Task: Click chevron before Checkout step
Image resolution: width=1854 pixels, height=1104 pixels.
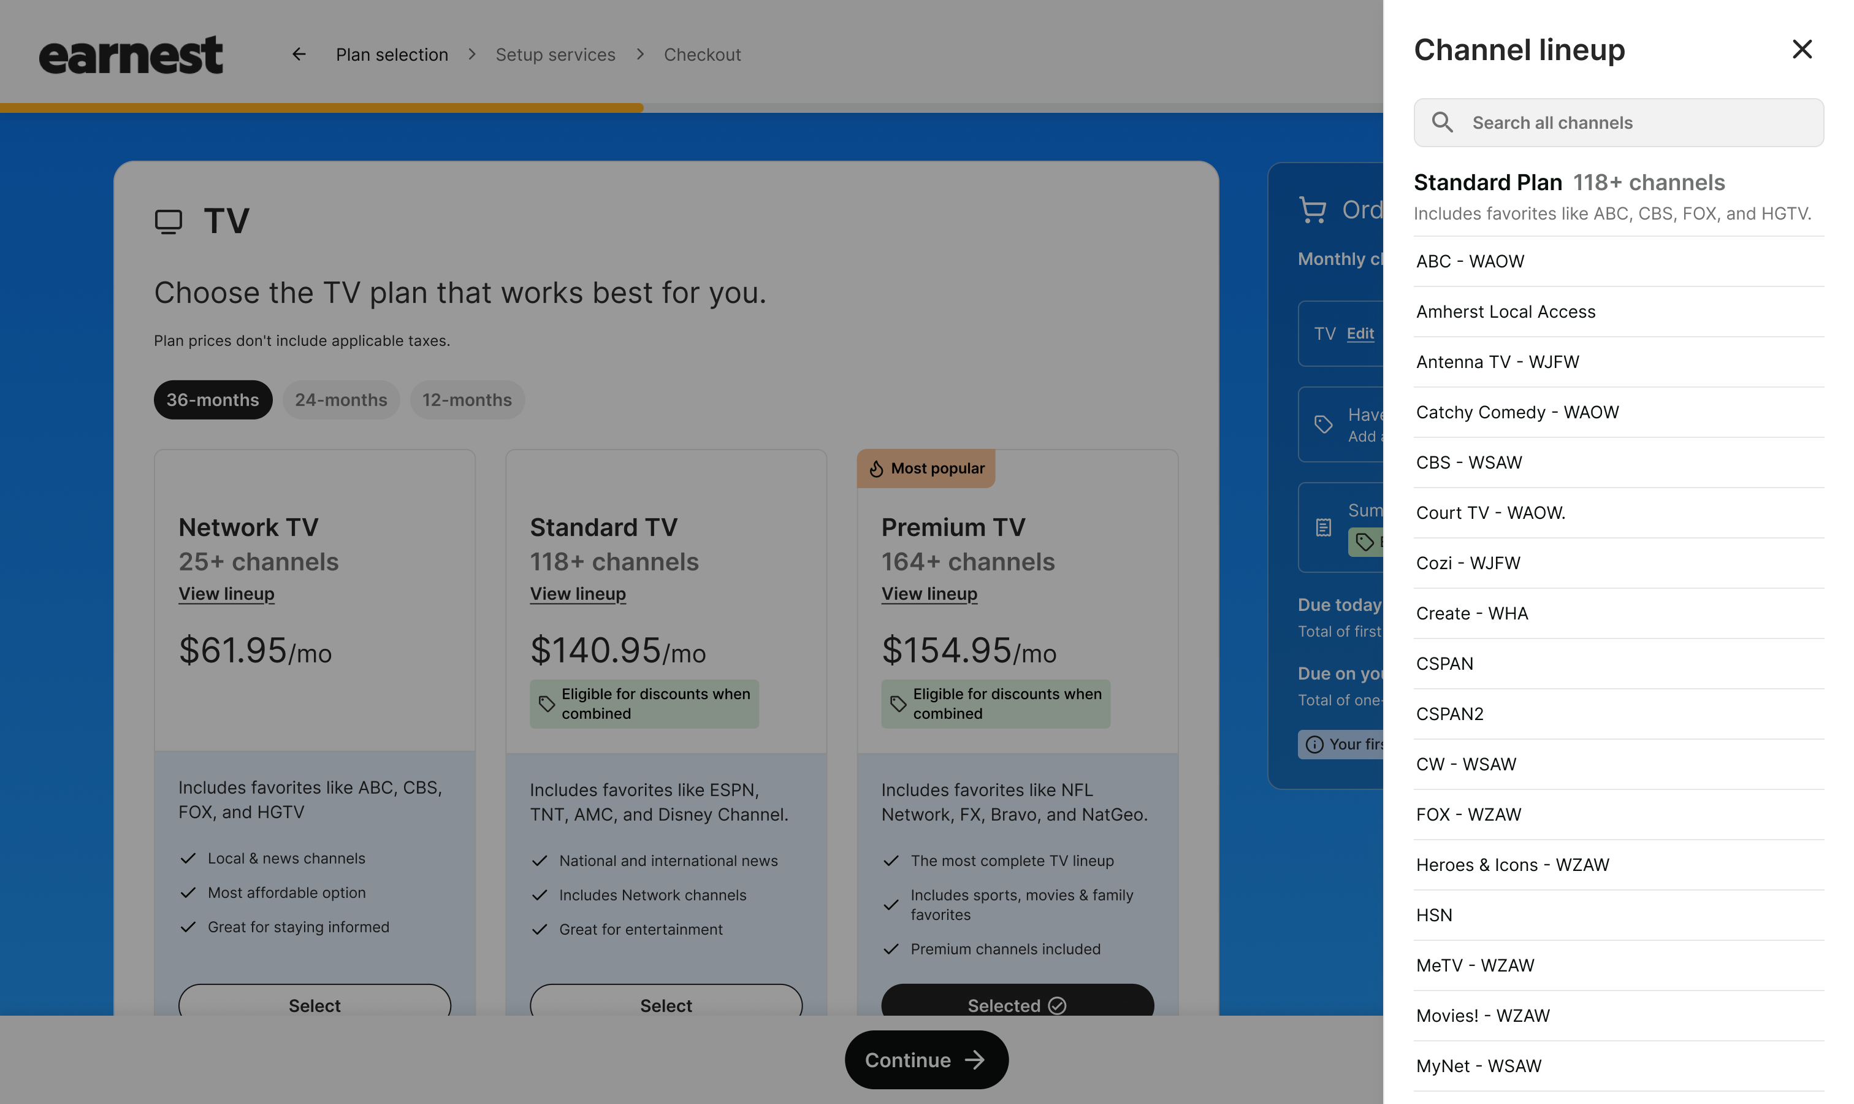Action: click(x=639, y=55)
